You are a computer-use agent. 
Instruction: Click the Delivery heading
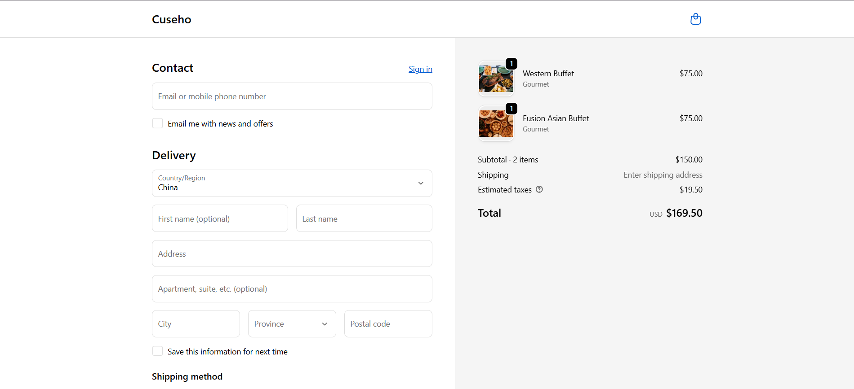pos(174,155)
